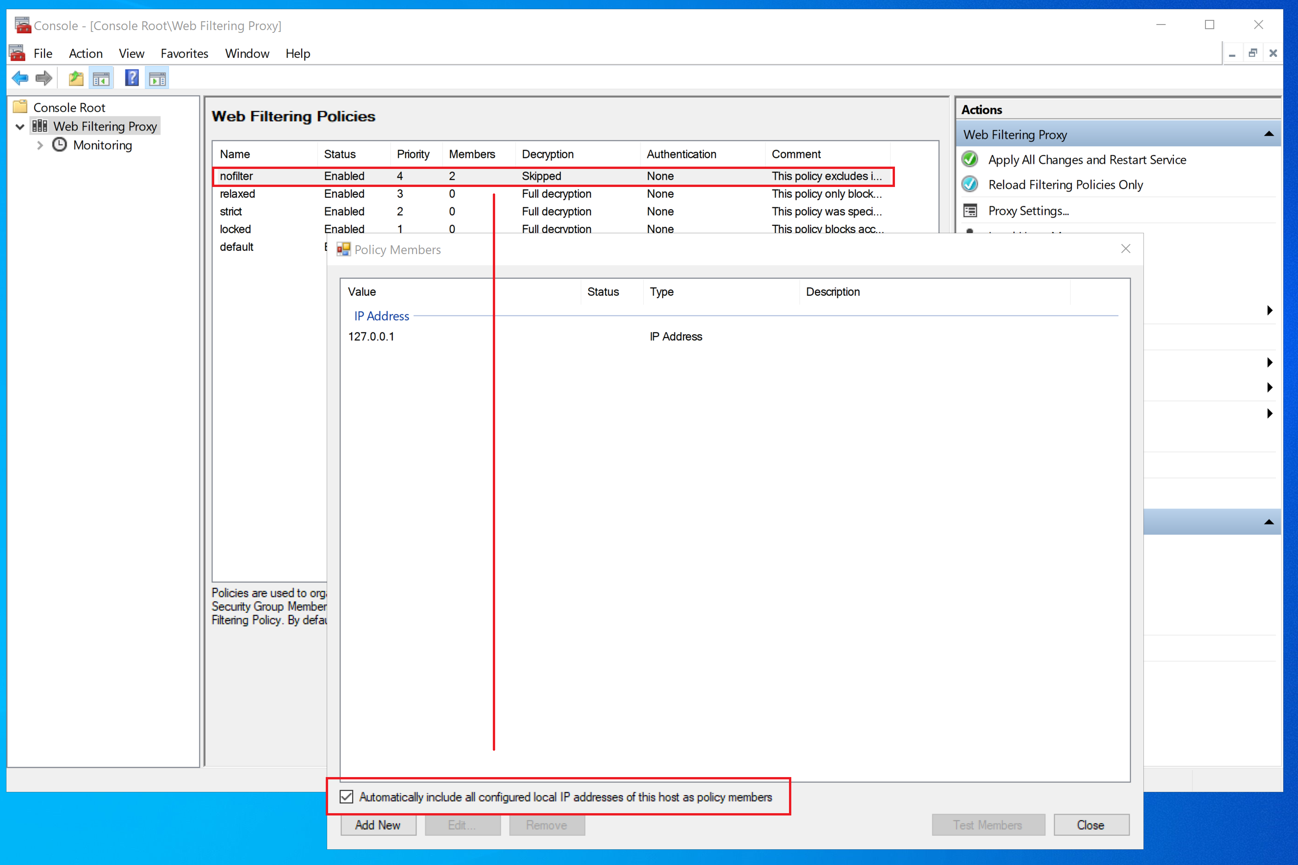
Task: Sort members by Description column header
Action: (935, 291)
